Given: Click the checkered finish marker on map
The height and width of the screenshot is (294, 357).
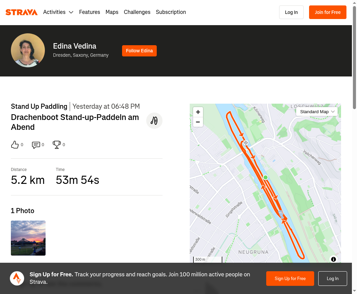Looking at the screenshot, I should (245, 143).
